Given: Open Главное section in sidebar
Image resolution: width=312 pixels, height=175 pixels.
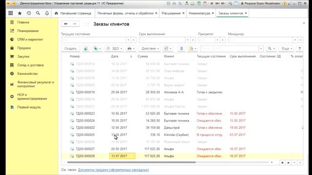Looking at the screenshot, I should [23, 22].
